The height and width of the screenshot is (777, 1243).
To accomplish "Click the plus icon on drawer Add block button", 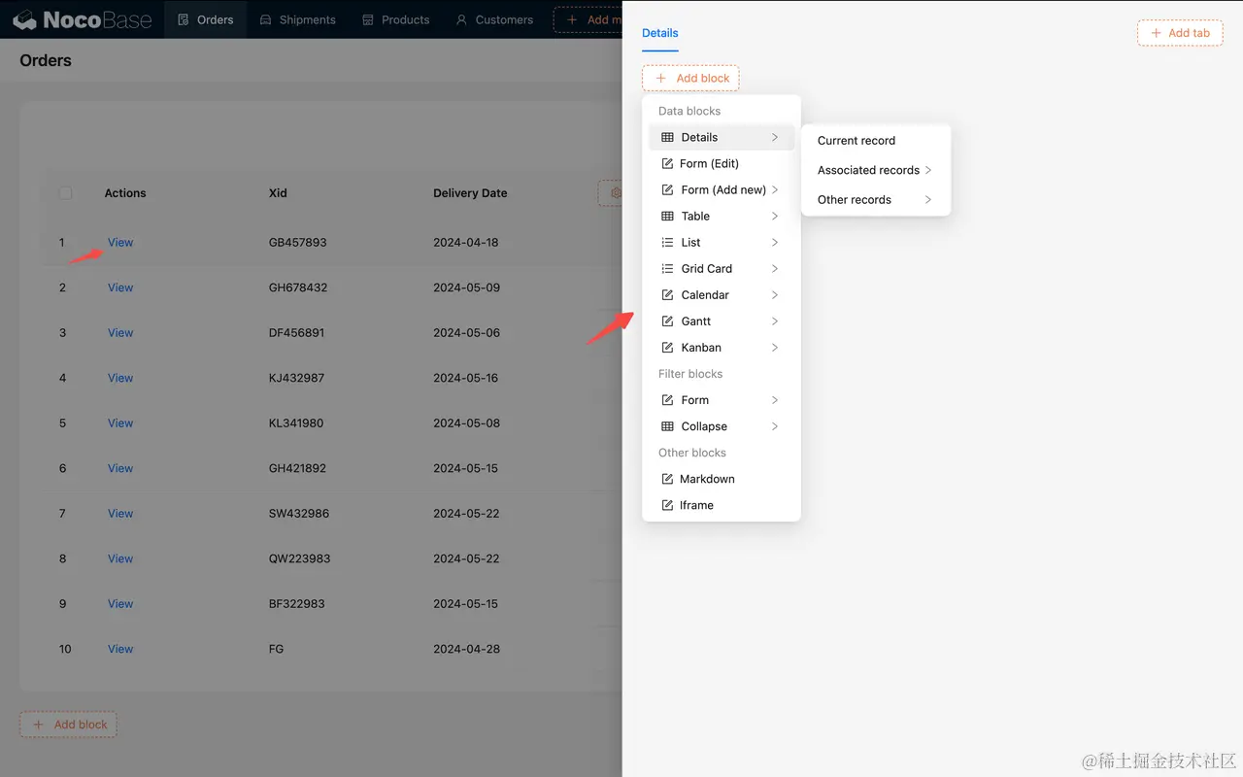I will click(x=661, y=78).
